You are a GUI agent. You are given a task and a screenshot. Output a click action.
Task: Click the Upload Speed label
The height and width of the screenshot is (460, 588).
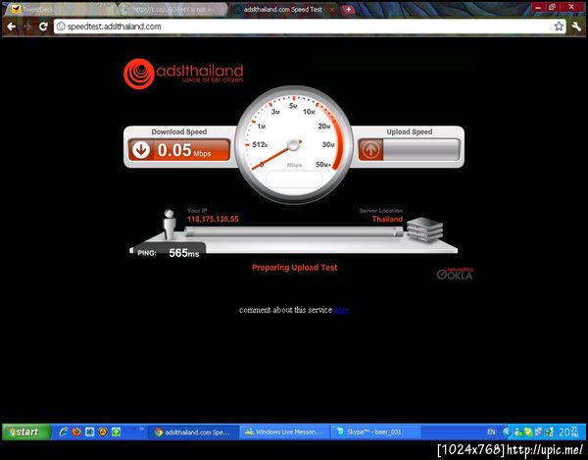(x=410, y=131)
